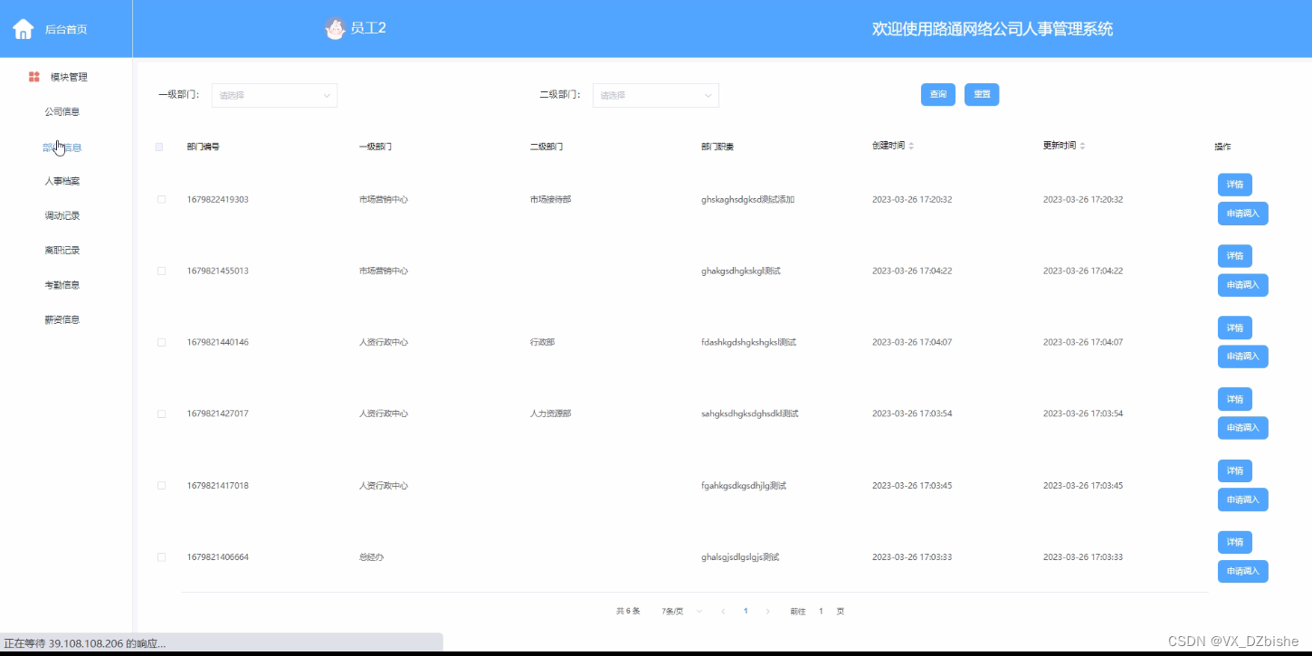Viewport: 1312px width, 656px height.
Task: Click the 人力资源部 cell
Action: (550, 414)
